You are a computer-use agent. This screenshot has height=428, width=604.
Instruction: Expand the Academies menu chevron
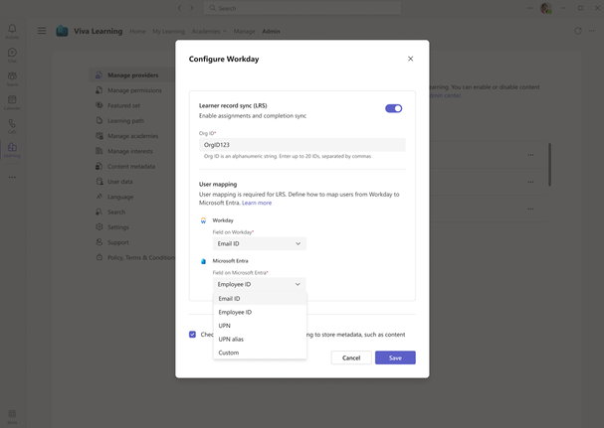coord(224,31)
